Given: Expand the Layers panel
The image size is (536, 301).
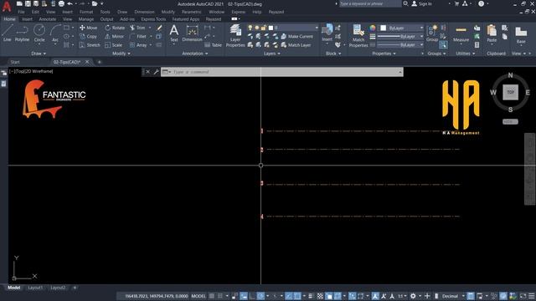Looking at the screenshot, I should pos(271,54).
